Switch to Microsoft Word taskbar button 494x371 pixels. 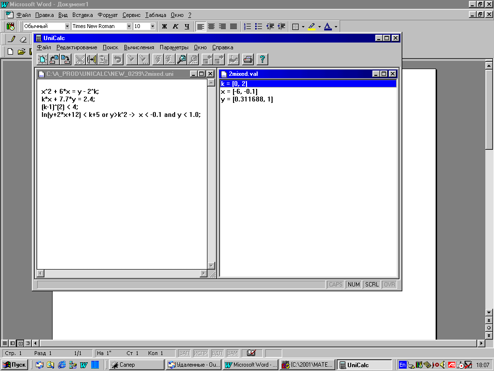[251, 365]
